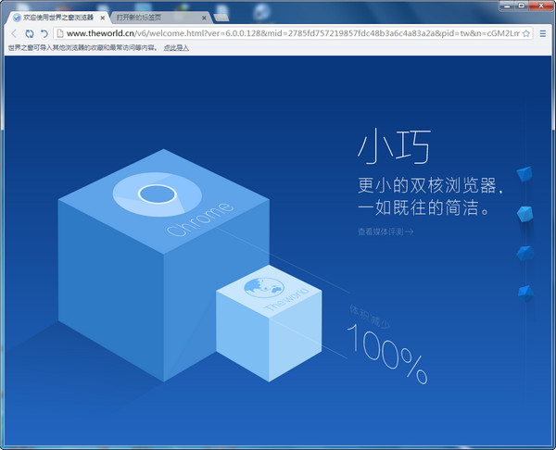556x450 pixels.
Task: Click the TheWorld globe on small cube
Action: pos(261,288)
